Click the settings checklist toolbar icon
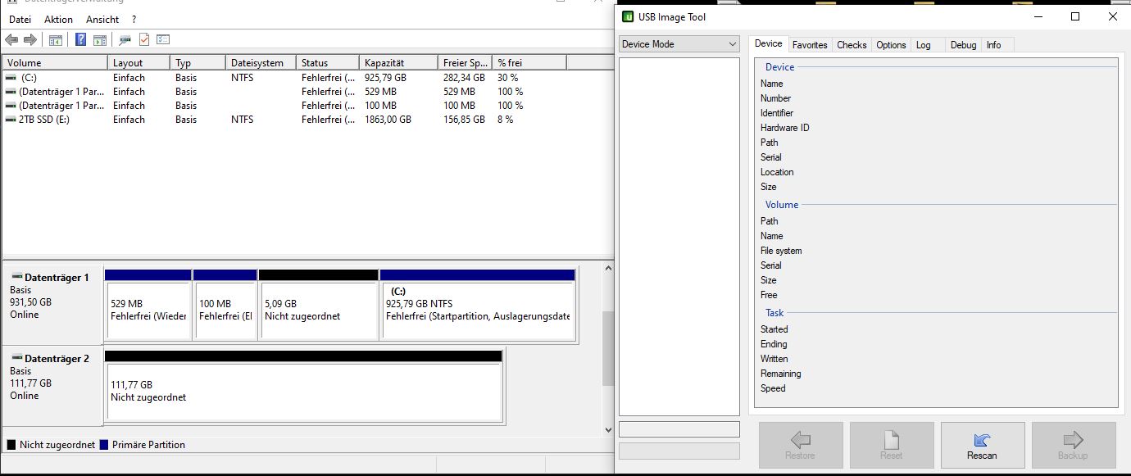Viewport: 1131px width, 476px height. click(163, 39)
